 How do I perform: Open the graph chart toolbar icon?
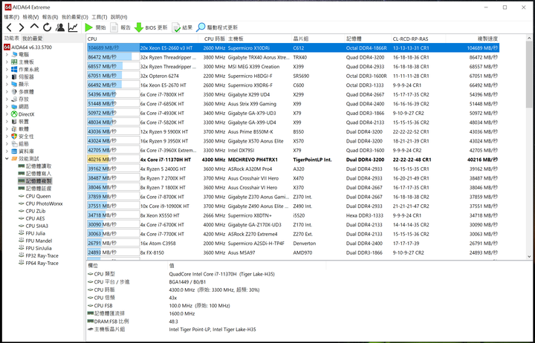[73, 27]
